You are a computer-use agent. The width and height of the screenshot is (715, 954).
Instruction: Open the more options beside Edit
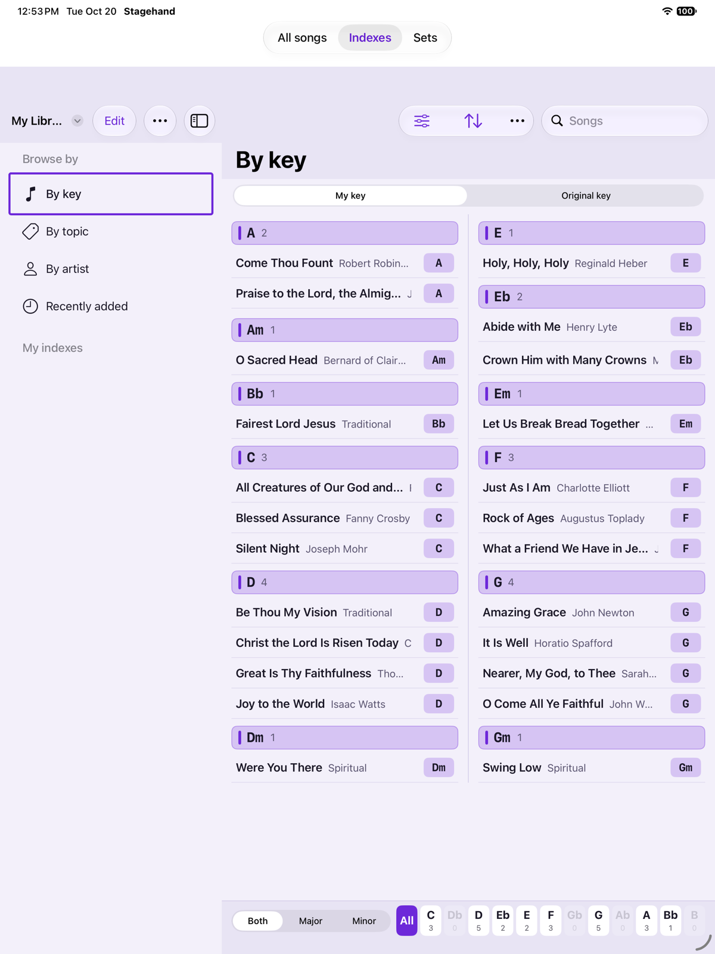pos(160,121)
